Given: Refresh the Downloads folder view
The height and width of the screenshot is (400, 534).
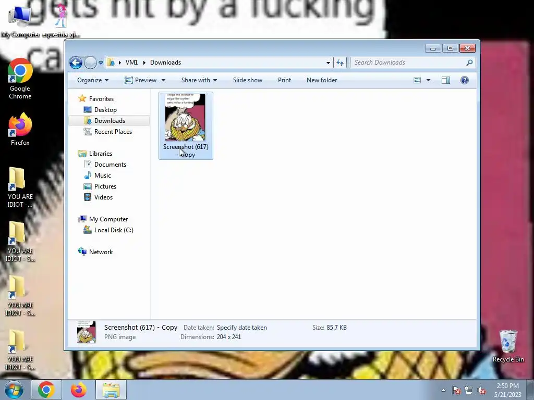Looking at the screenshot, I should coord(340,63).
